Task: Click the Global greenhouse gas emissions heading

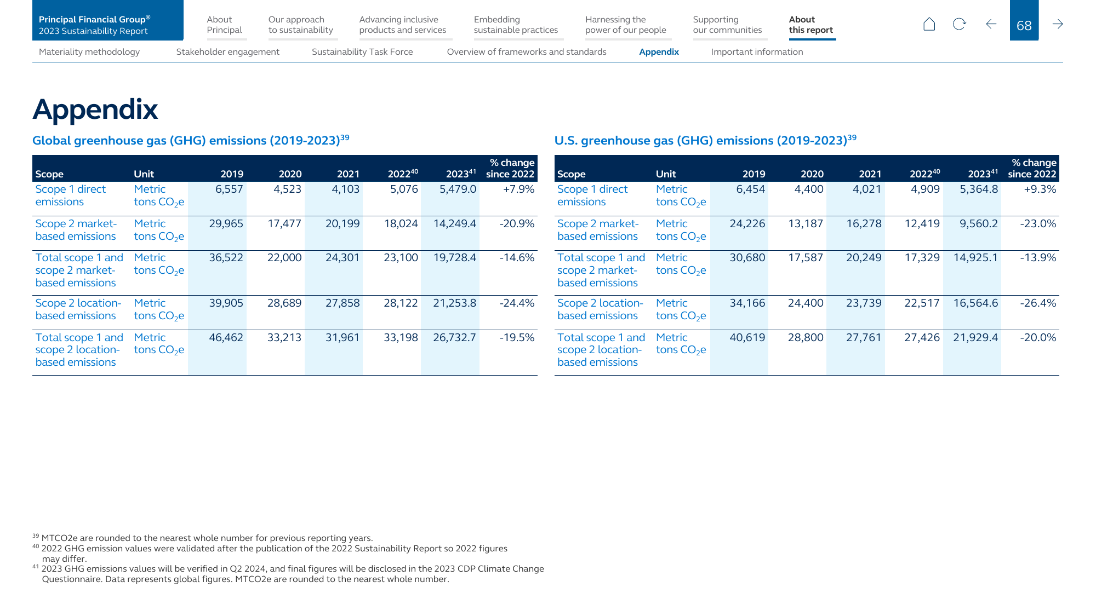Action: click(191, 140)
